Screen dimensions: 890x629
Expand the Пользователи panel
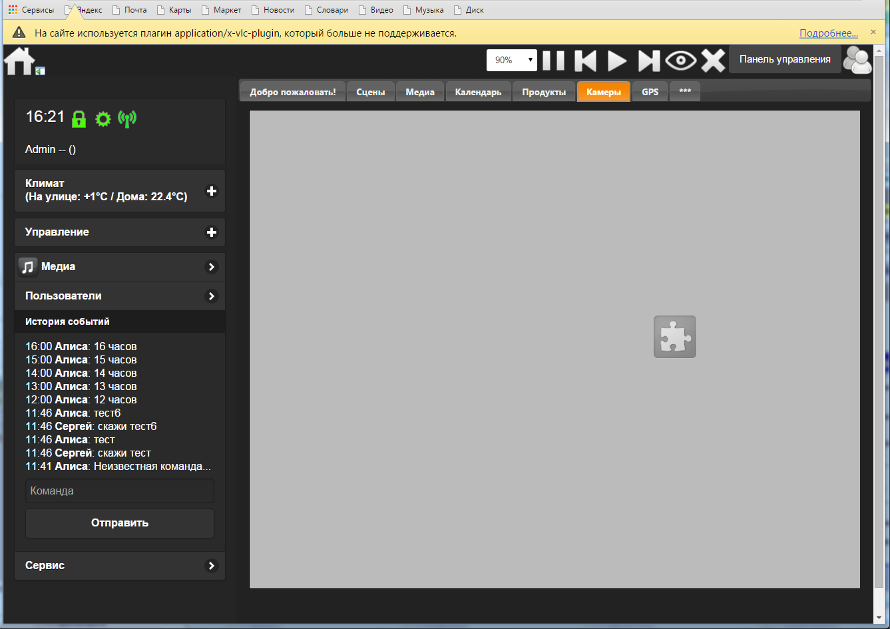[212, 296]
